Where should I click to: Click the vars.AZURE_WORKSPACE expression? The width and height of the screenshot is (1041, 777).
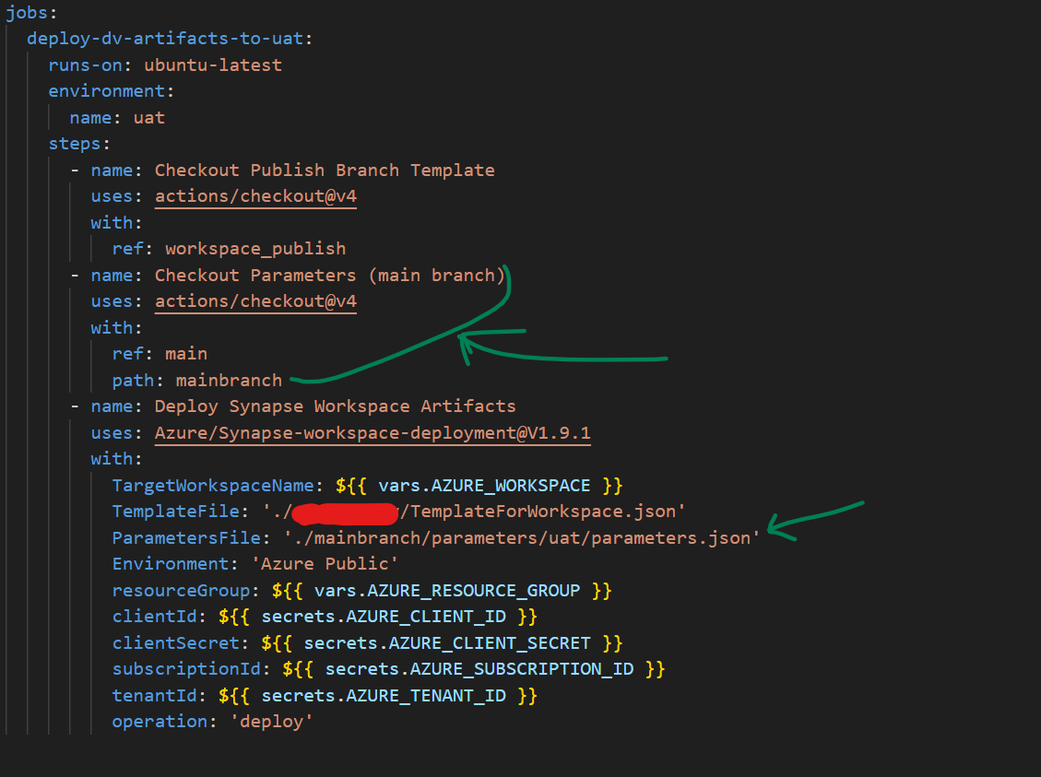click(x=479, y=485)
